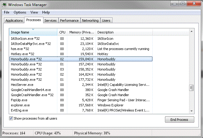This screenshot has width=203, height=138.
Task: Select Honorbuddy.exe using 158,352 K memory
Action: pyautogui.click(x=81, y=69)
